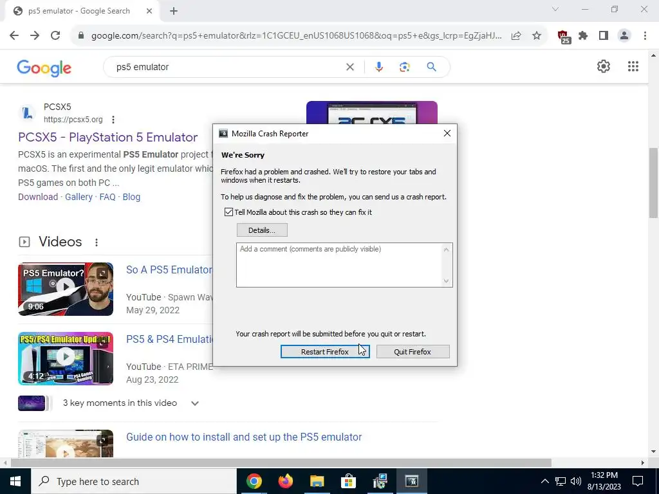Click Windows taskbar search box

[134, 481]
